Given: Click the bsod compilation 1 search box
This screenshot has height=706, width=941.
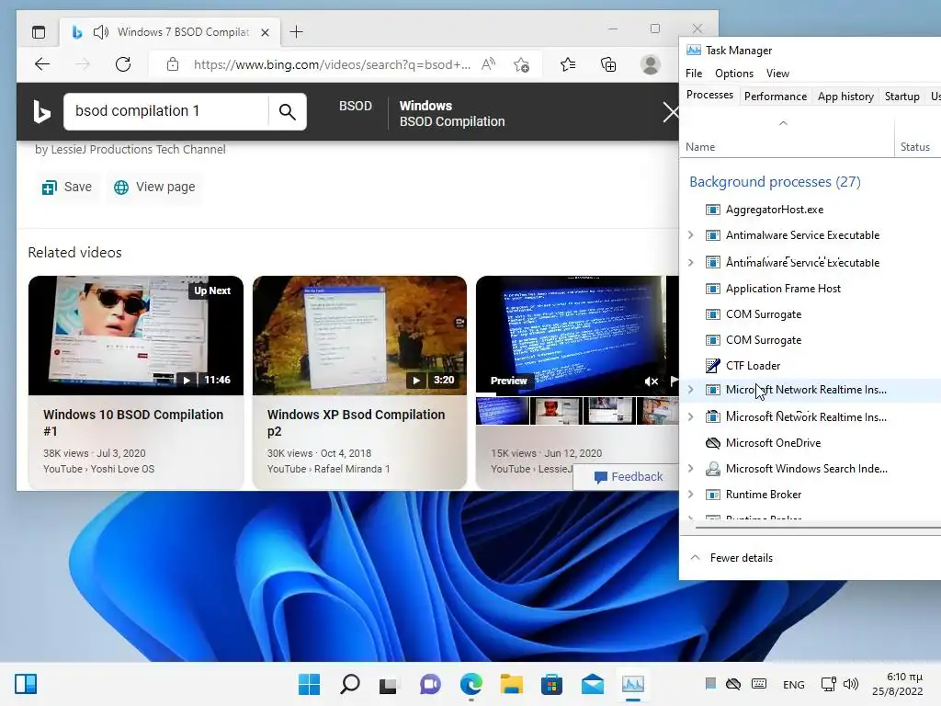Looking at the screenshot, I should [x=166, y=111].
